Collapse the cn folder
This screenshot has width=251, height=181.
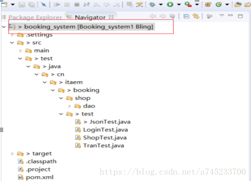coord(37,75)
